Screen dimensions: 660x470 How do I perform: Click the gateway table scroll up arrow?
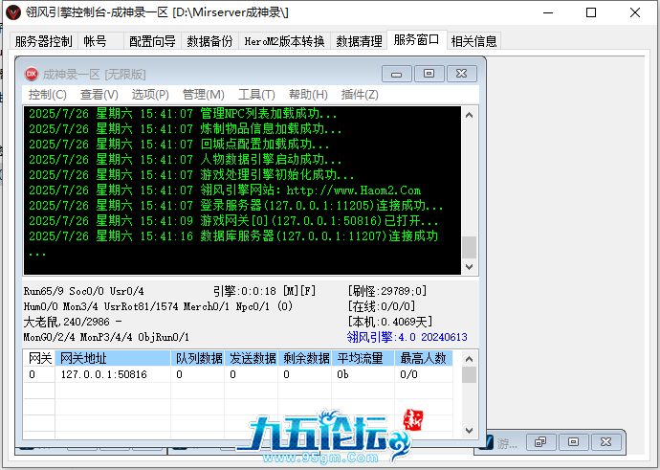pyautogui.click(x=470, y=359)
